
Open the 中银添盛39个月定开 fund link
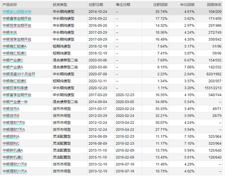tap(19, 74)
